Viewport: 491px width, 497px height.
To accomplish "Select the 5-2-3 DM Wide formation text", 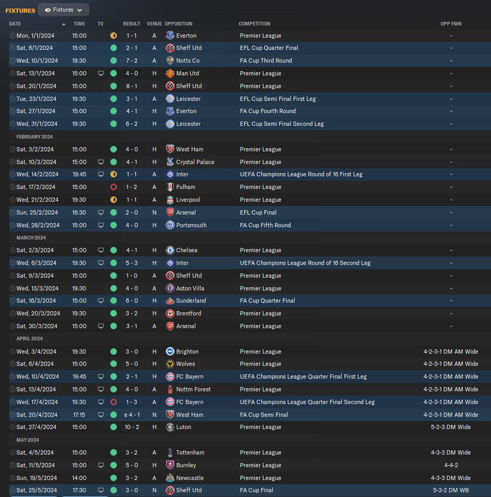I will point(451,427).
